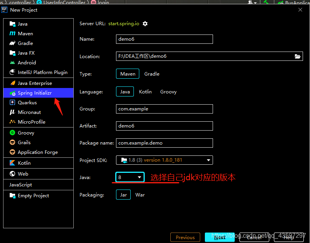This screenshot has height=243, width=310.
Task: Click the login breadcrumb in background editor
Action: point(103,2)
